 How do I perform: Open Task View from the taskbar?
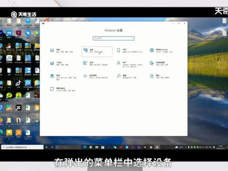(x=52, y=147)
